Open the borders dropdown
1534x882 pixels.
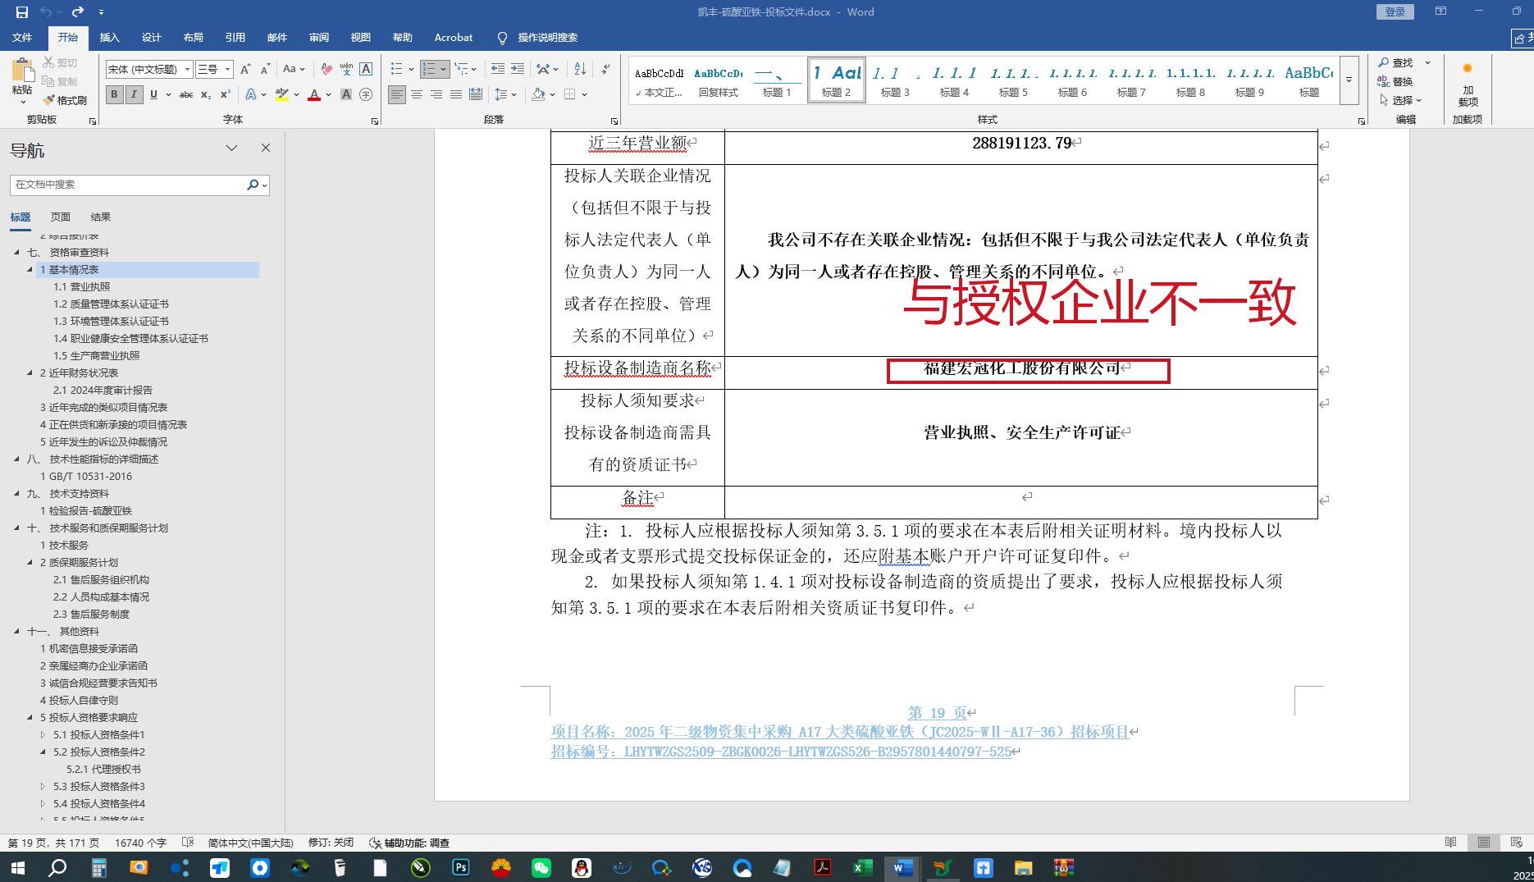[584, 95]
